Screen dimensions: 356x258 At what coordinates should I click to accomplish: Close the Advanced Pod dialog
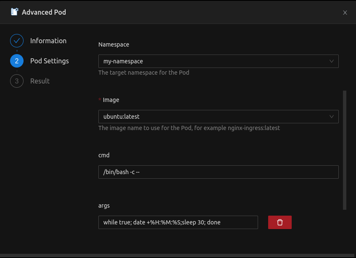(x=345, y=13)
